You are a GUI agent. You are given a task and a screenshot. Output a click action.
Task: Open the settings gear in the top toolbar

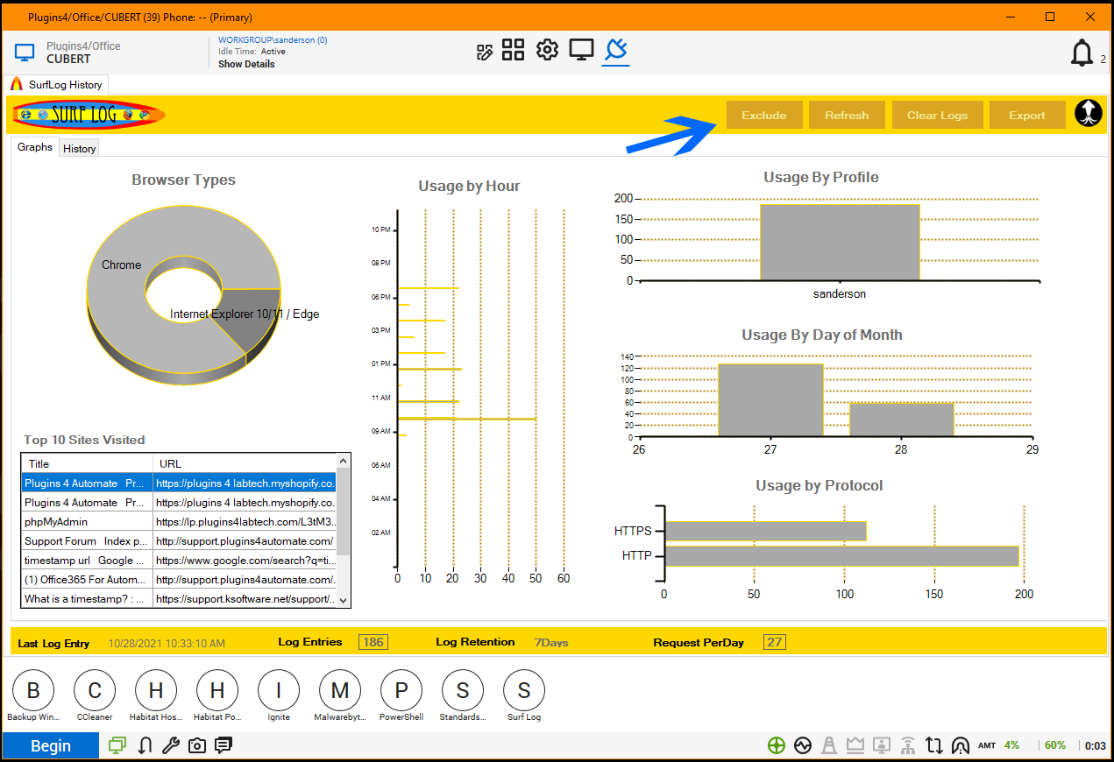(x=548, y=50)
